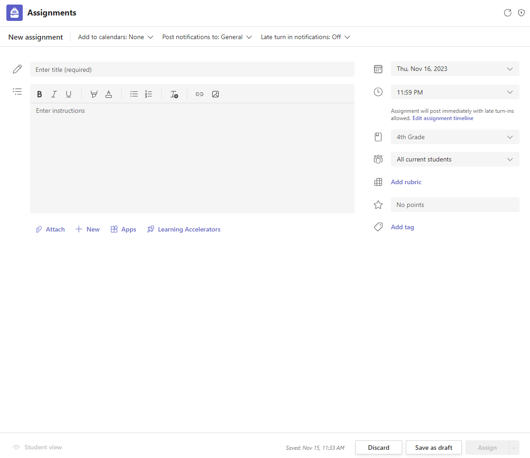
Task: Toggle underline formatting
Action: pos(69,94)
